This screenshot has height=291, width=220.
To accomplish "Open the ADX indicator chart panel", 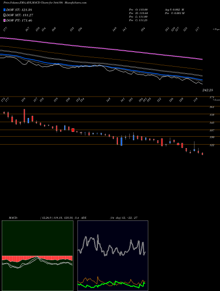I will [x=113, y=256].
